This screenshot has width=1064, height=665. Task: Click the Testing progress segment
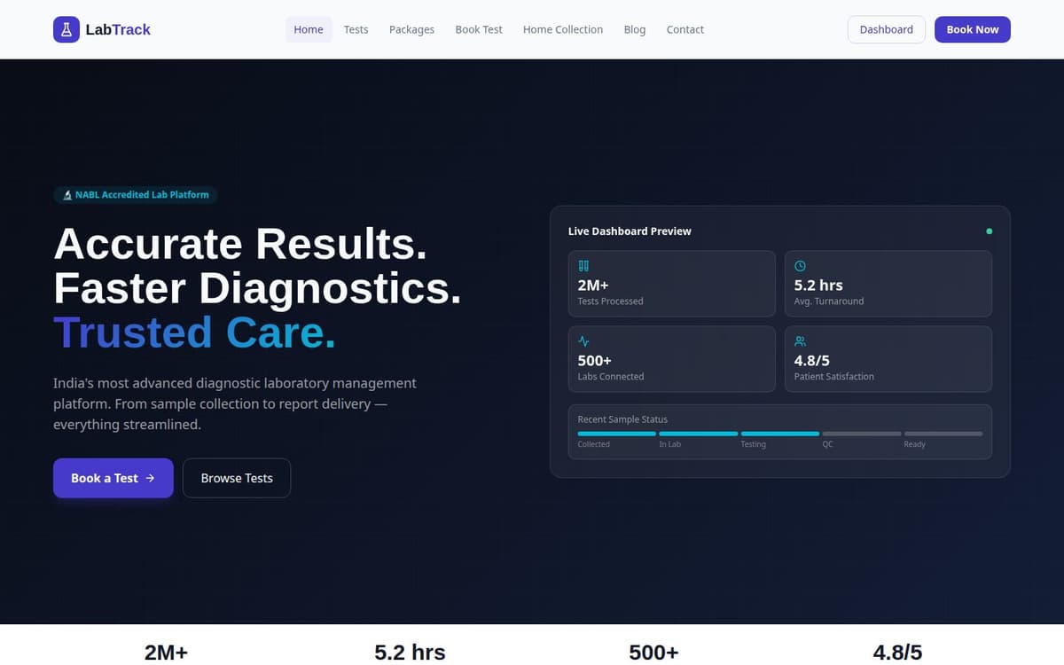[x=780, y=434]
